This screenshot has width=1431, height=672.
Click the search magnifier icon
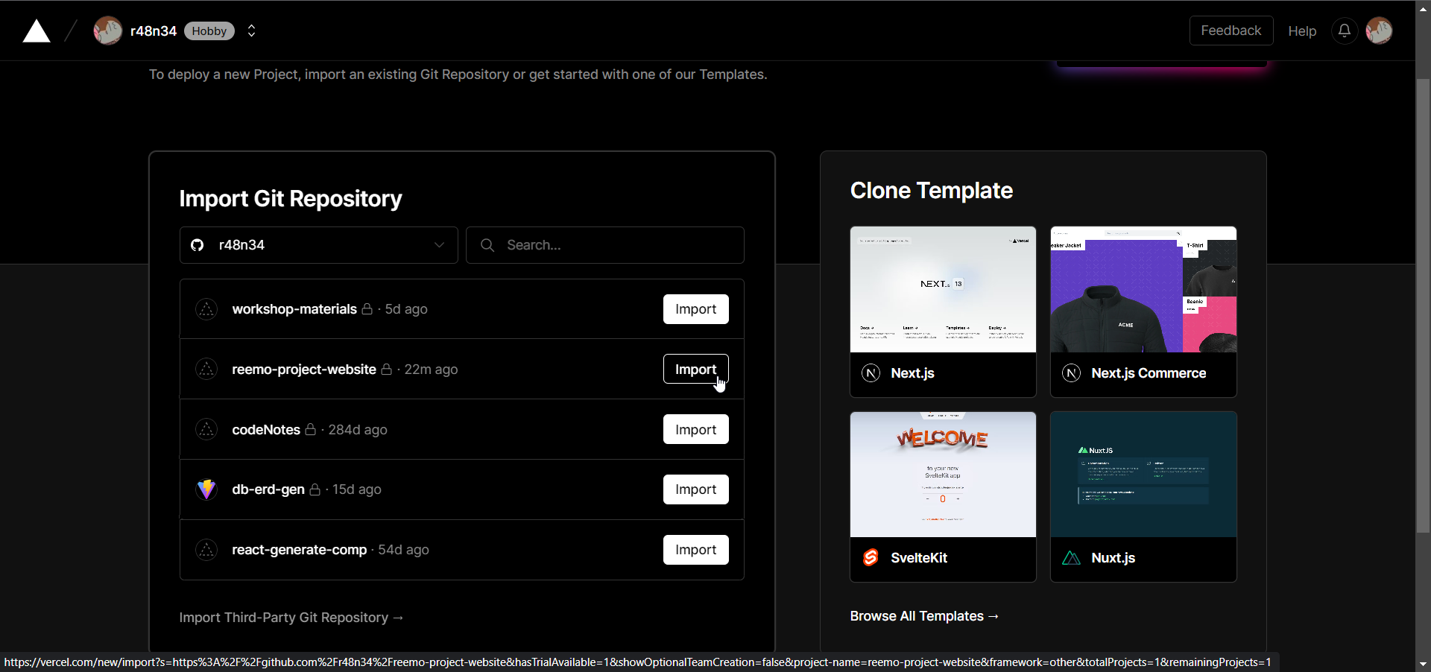pos(487,245)
